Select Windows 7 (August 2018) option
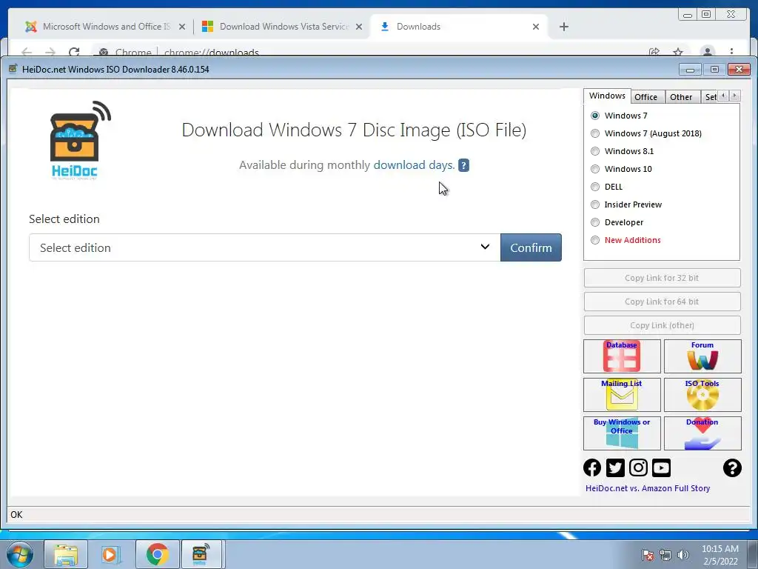 click(x=595, y=133)
